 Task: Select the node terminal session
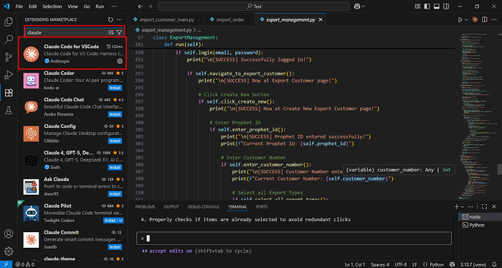pos(478,217)
